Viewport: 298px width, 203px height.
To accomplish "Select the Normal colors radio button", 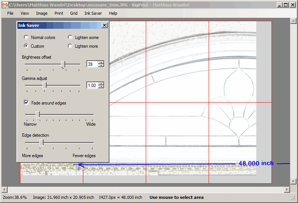I will click(x=26, y=37).
